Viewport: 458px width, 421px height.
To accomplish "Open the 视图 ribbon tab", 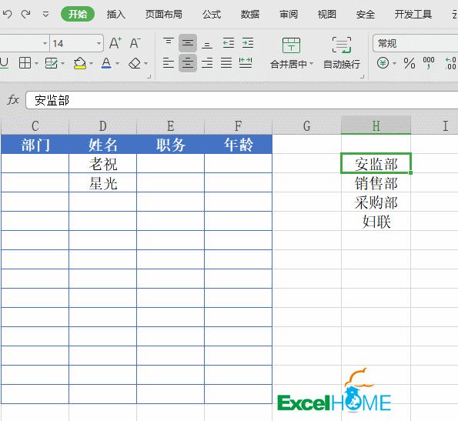I will (327, 14).
